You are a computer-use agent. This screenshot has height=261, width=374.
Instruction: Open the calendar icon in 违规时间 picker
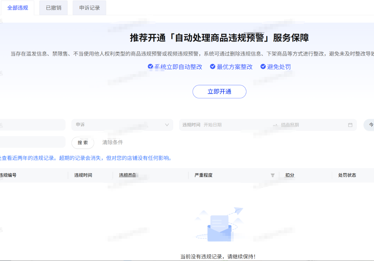350,125
